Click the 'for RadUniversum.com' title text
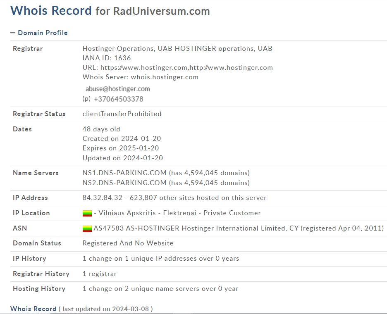Viewport: 387px width, 314px height. pos(153,11)
